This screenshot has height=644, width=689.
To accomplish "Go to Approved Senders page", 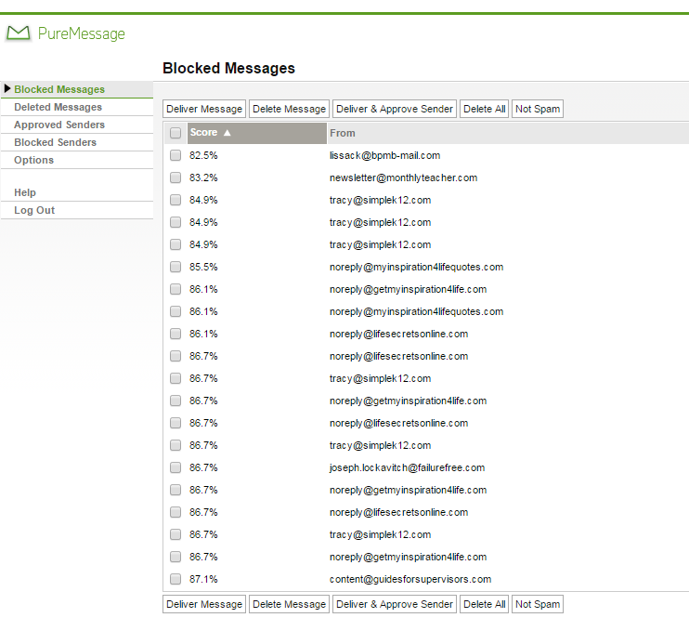I will 59,125.
